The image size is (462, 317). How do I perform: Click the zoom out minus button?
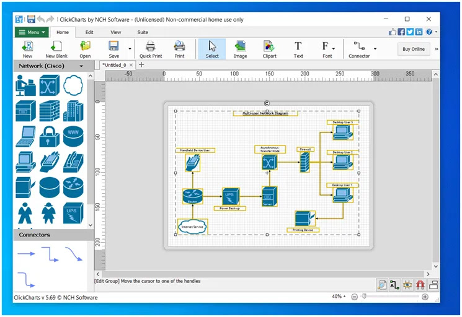[355, 297]
